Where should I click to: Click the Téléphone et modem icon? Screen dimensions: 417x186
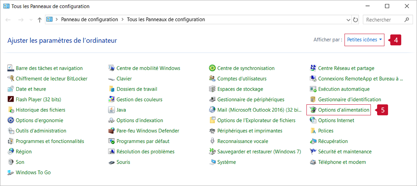(x=313, y=162)
